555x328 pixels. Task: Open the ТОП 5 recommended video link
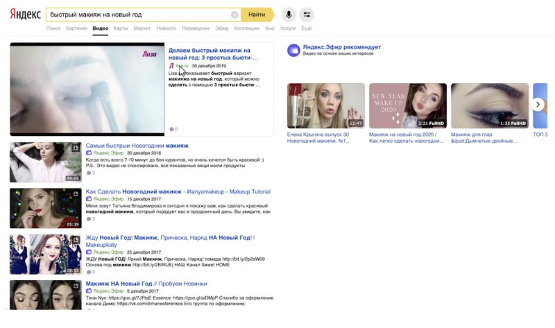pos(540,135)
